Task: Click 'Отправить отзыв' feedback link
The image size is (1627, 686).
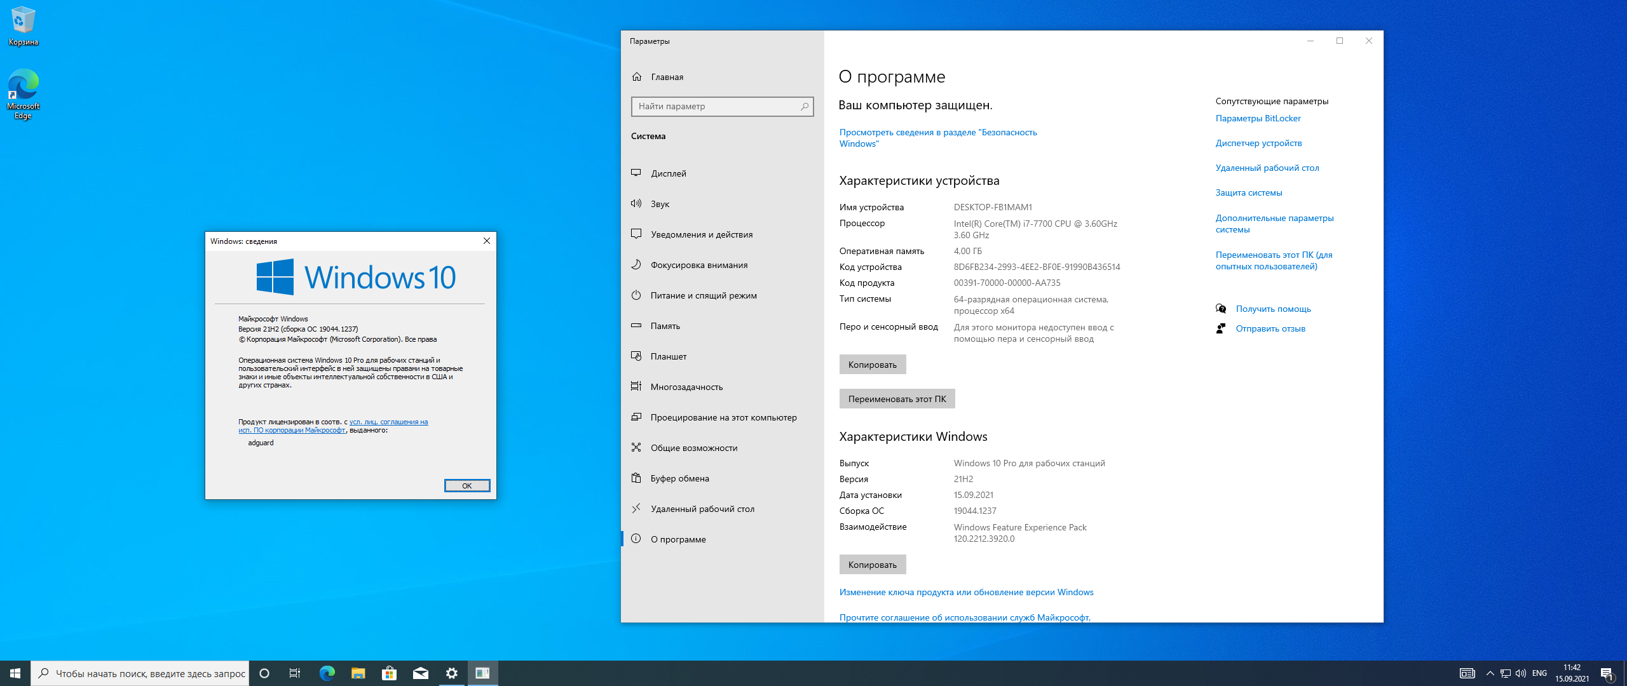Action: pyautogui.click(x=1270, y=328)
